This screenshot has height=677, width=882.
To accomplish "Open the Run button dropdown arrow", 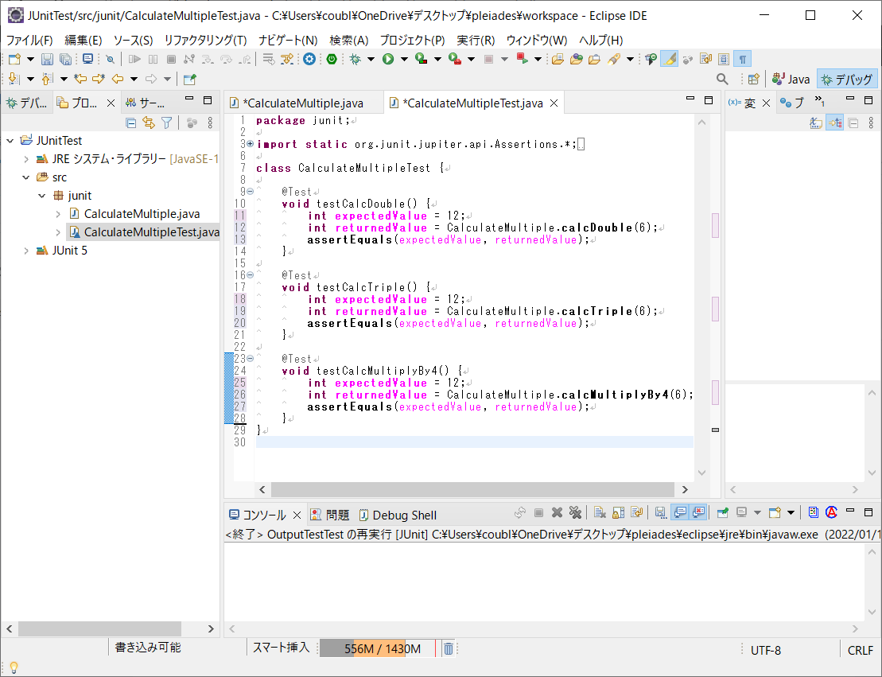I will point(404,59).
